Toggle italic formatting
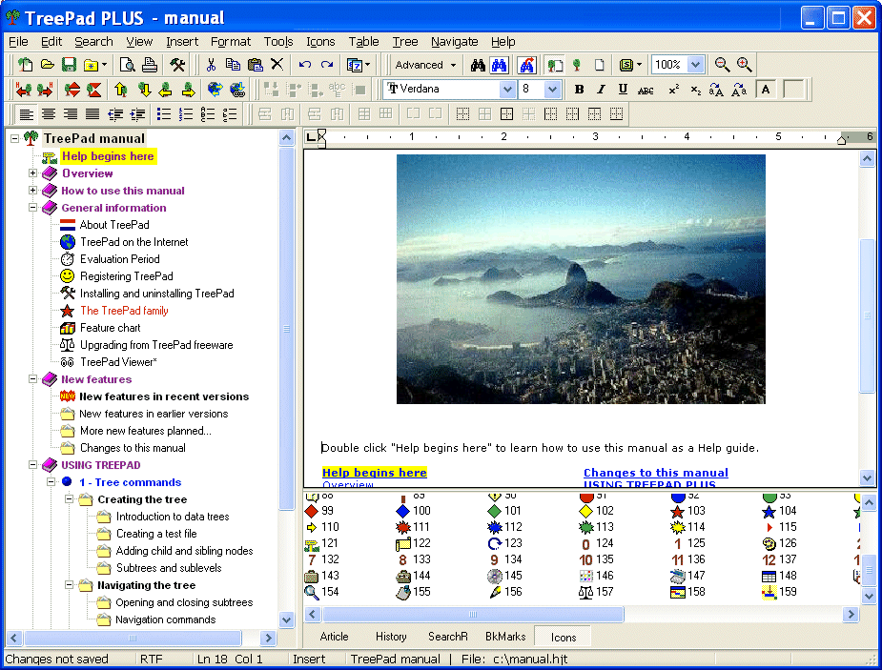882x670 pixels. coord(601,90)
